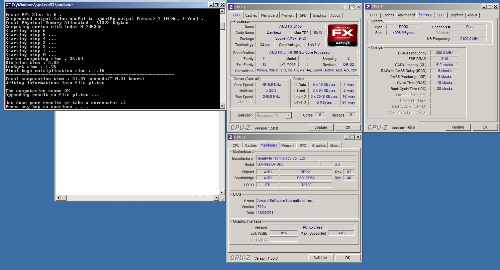This screenshot has height=270, width=500.
Task: Click Validate in the CPU window
Action: (x=321, y=127)
